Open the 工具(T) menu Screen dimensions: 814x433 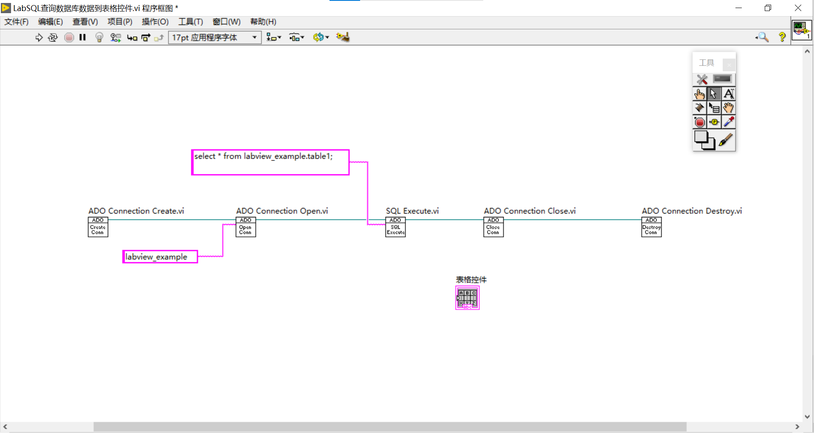tap(190, 22)
